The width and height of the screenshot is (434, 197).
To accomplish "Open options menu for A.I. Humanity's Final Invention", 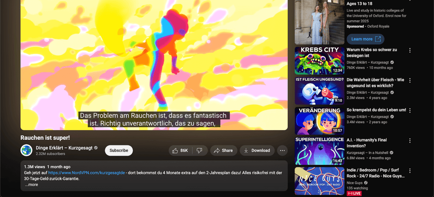I will tap(410, 141).
